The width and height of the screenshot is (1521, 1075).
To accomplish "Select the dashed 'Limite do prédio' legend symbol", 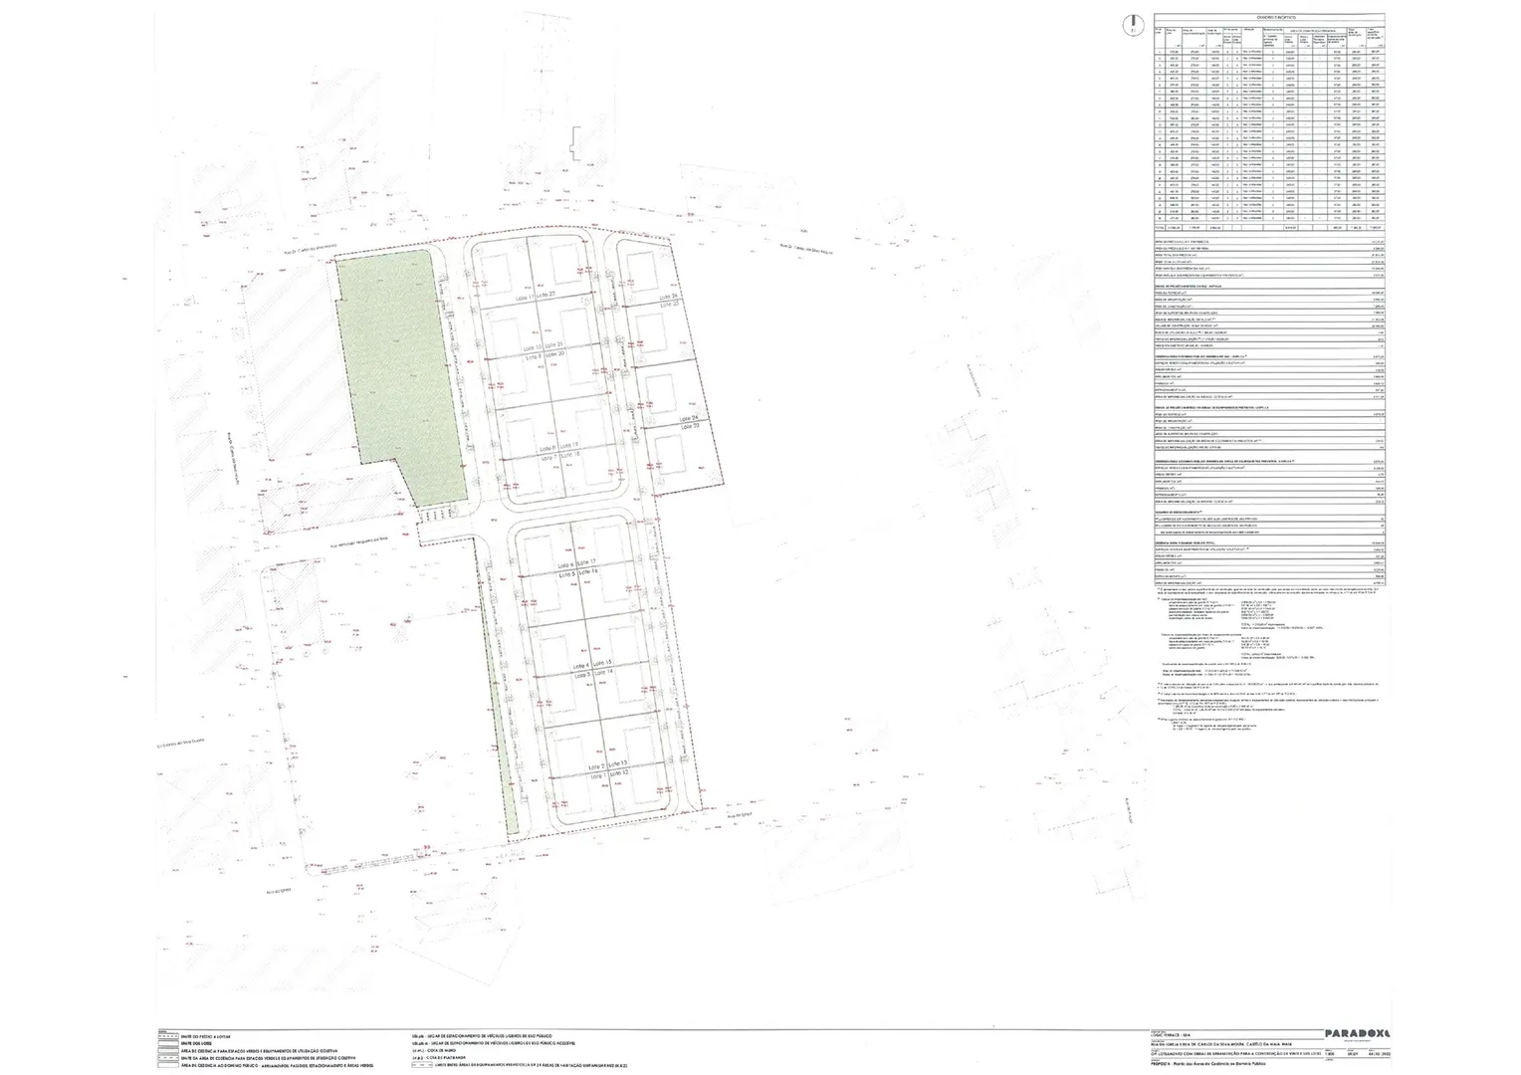I will point(166,1036).
